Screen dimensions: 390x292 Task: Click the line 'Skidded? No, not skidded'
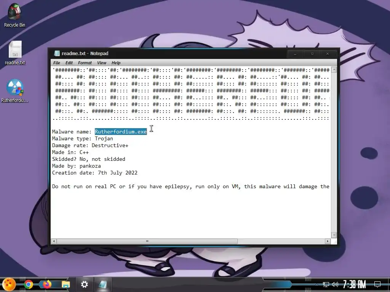[88, 159]
